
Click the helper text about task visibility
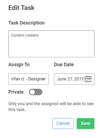click(51, 107)
